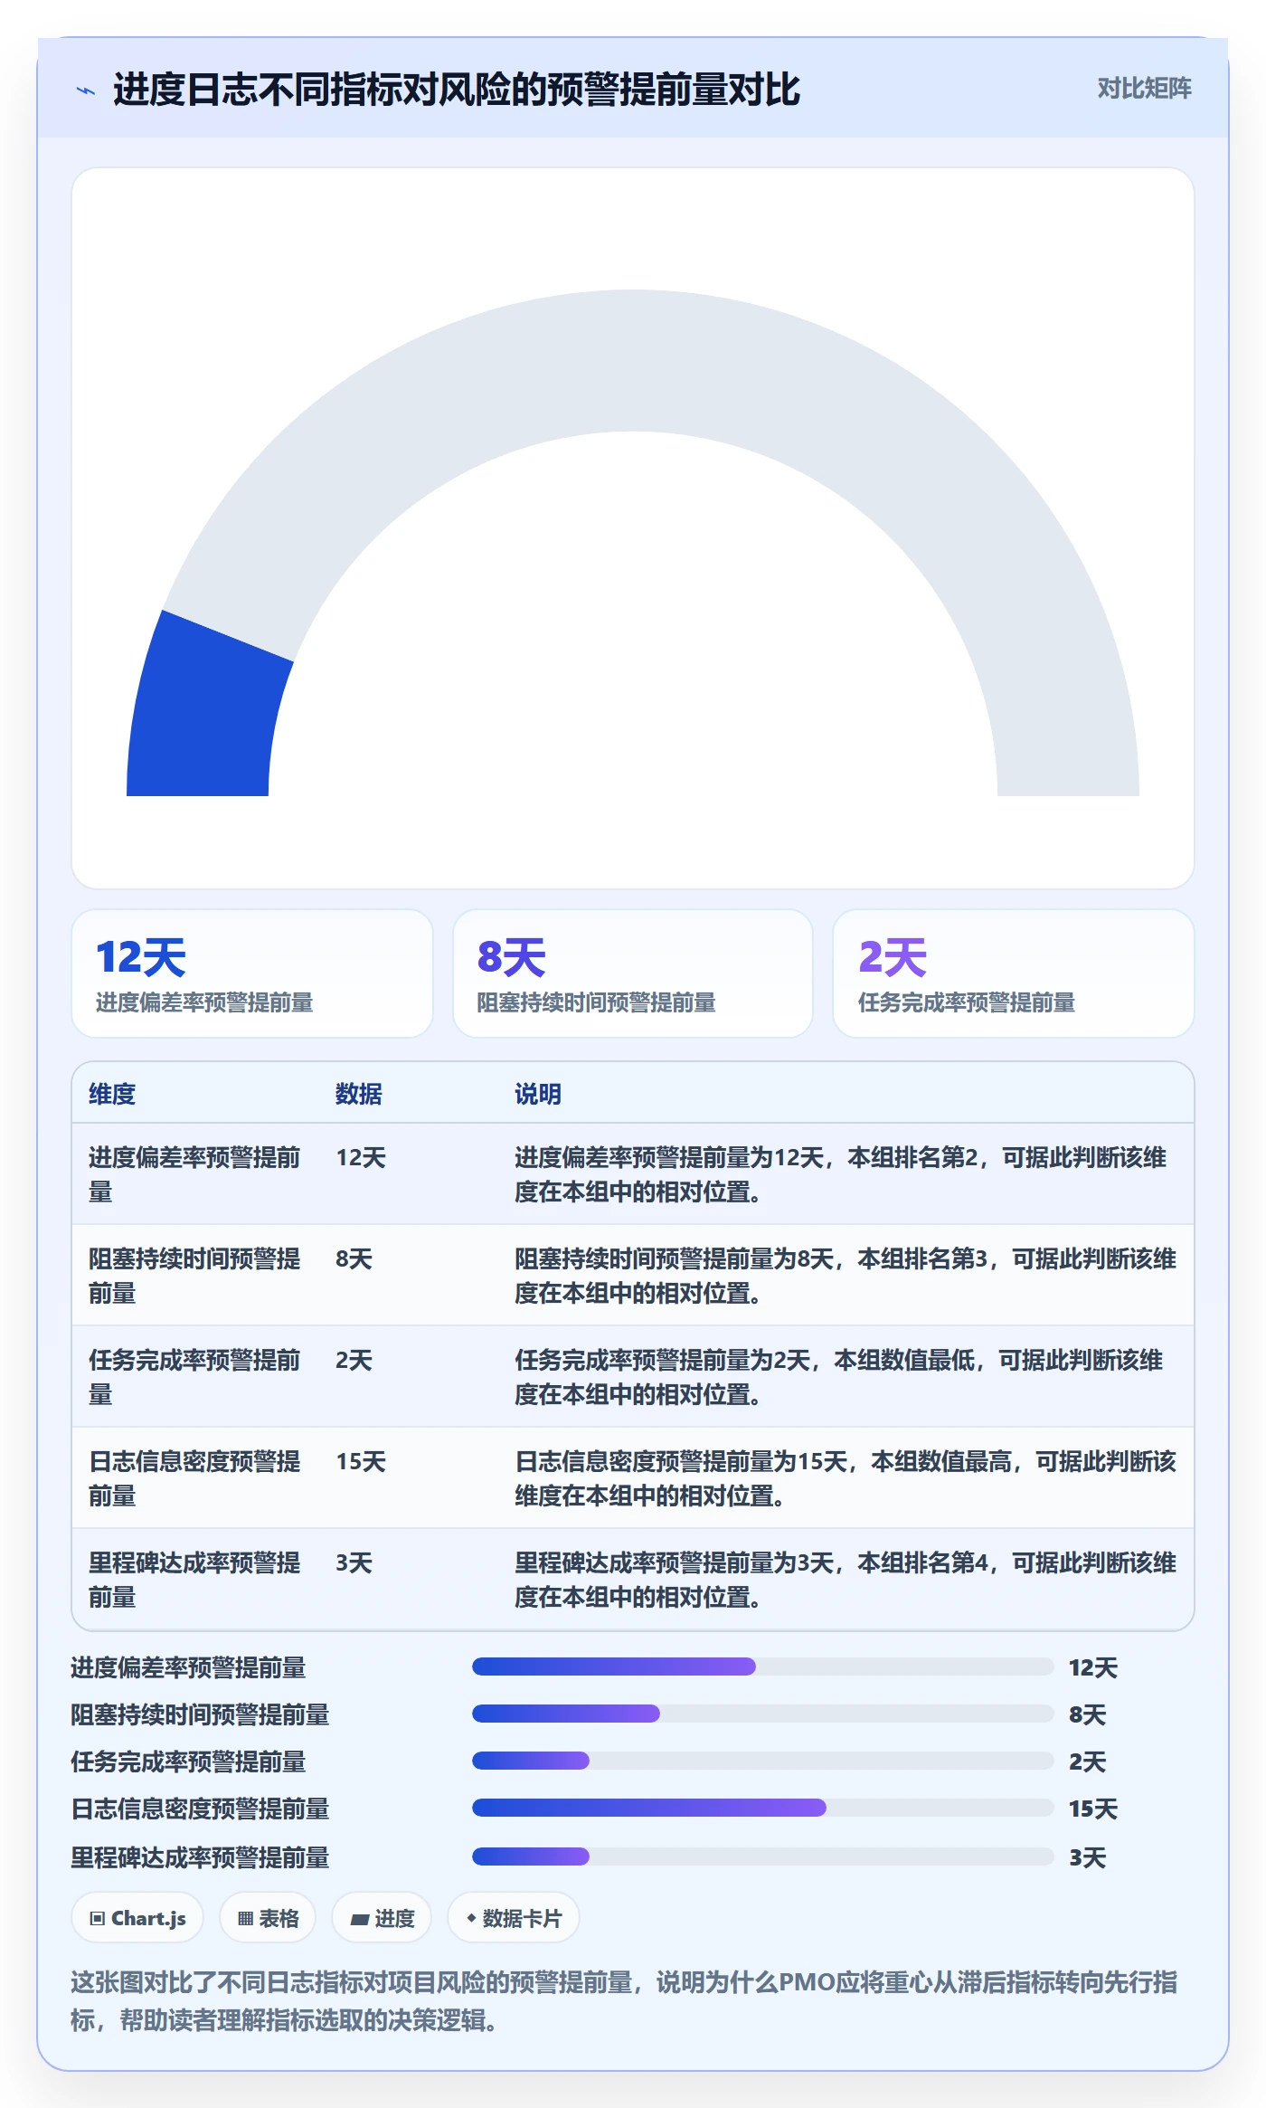1266x2108 pixels.
Task: Click the Chart.js tag chip
Action: (137, 1918)
